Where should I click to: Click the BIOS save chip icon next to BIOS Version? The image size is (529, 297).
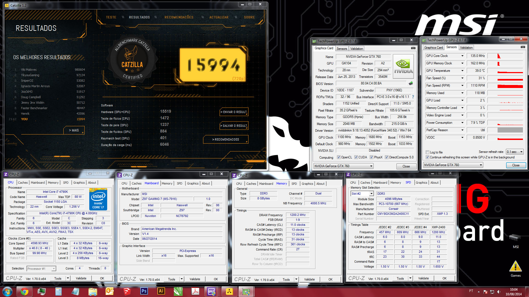[x=411, y=83]
